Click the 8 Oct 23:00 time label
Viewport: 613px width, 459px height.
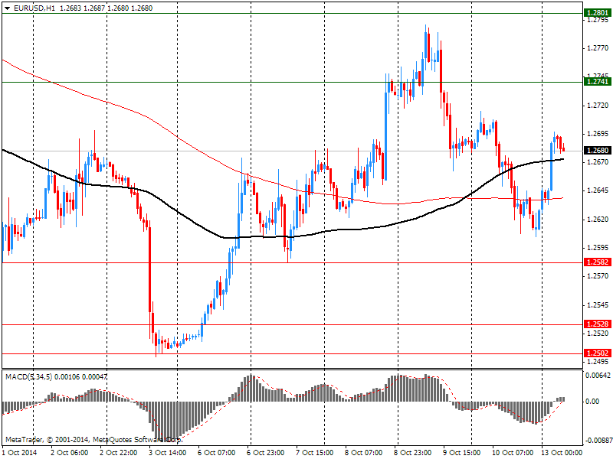[x=412, y=452]
